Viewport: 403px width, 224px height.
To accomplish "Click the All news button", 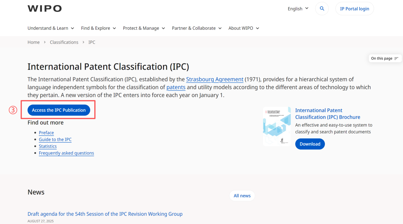I will click(x=242, y=196).
